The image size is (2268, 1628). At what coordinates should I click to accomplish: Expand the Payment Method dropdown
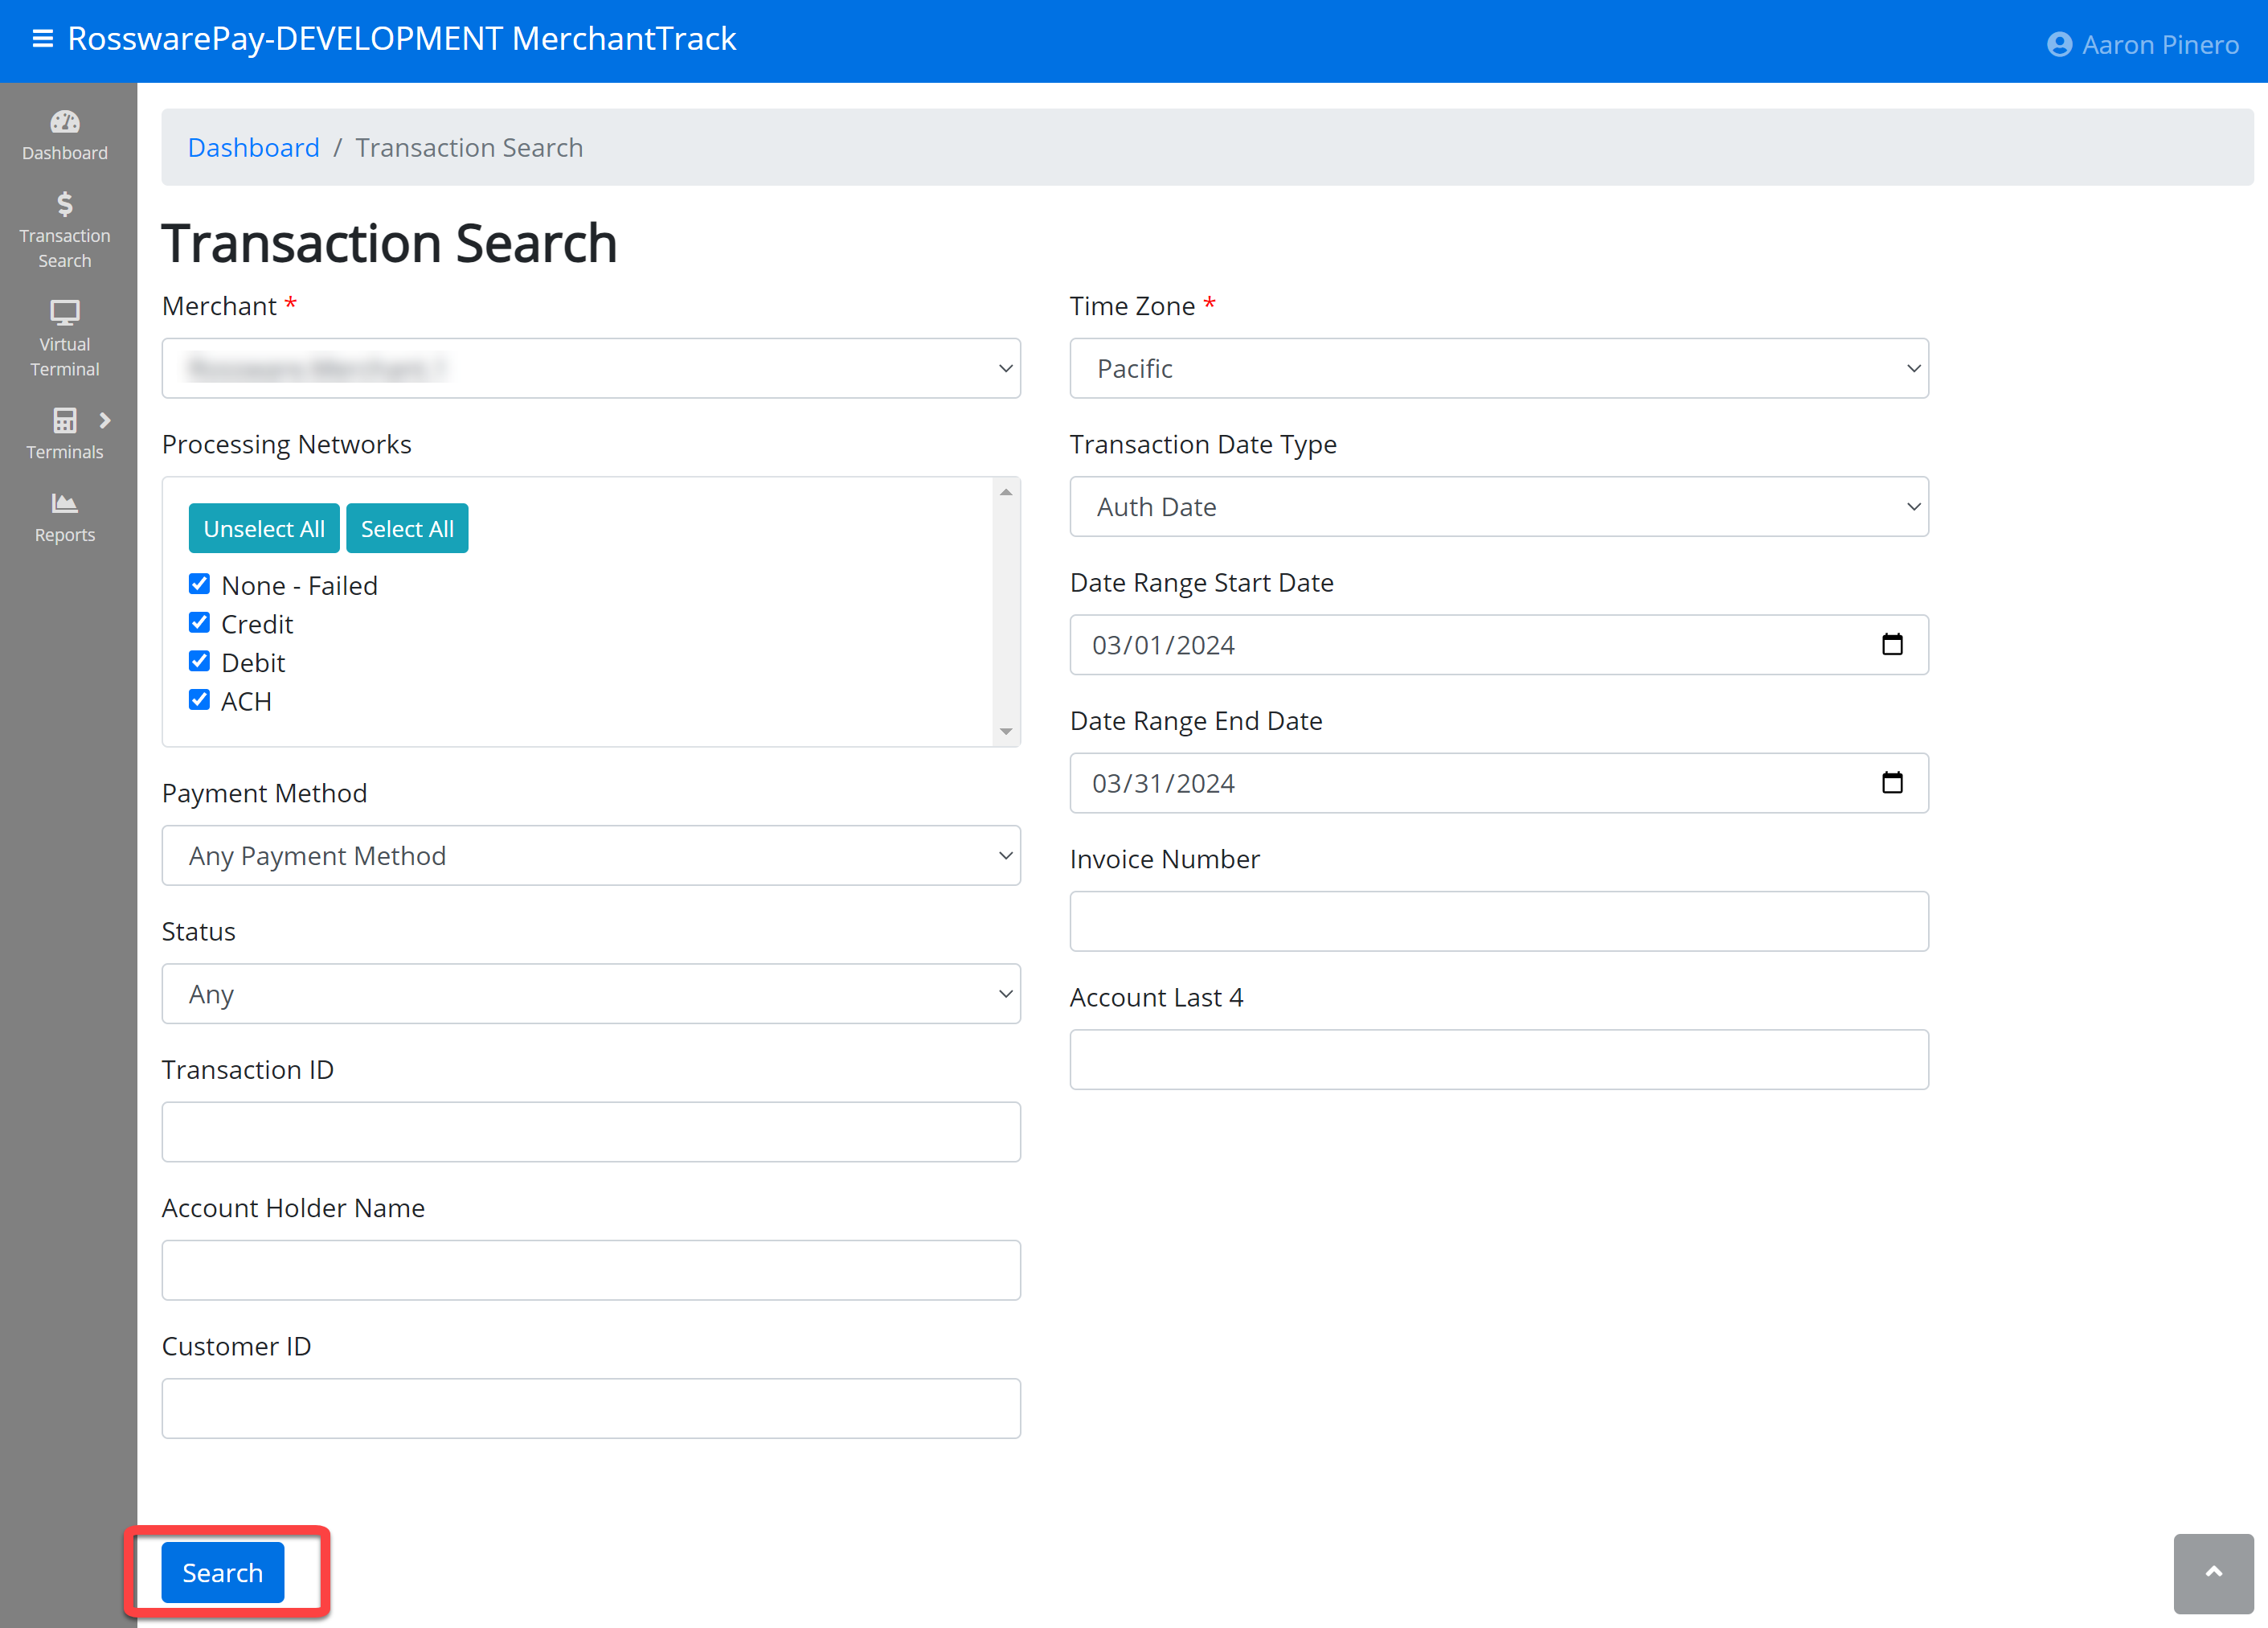click(x=591, y=855)
